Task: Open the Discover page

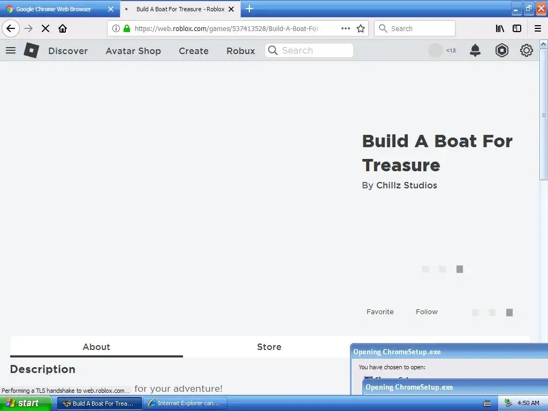Action: pyautogui.click(x=68, y=51)
